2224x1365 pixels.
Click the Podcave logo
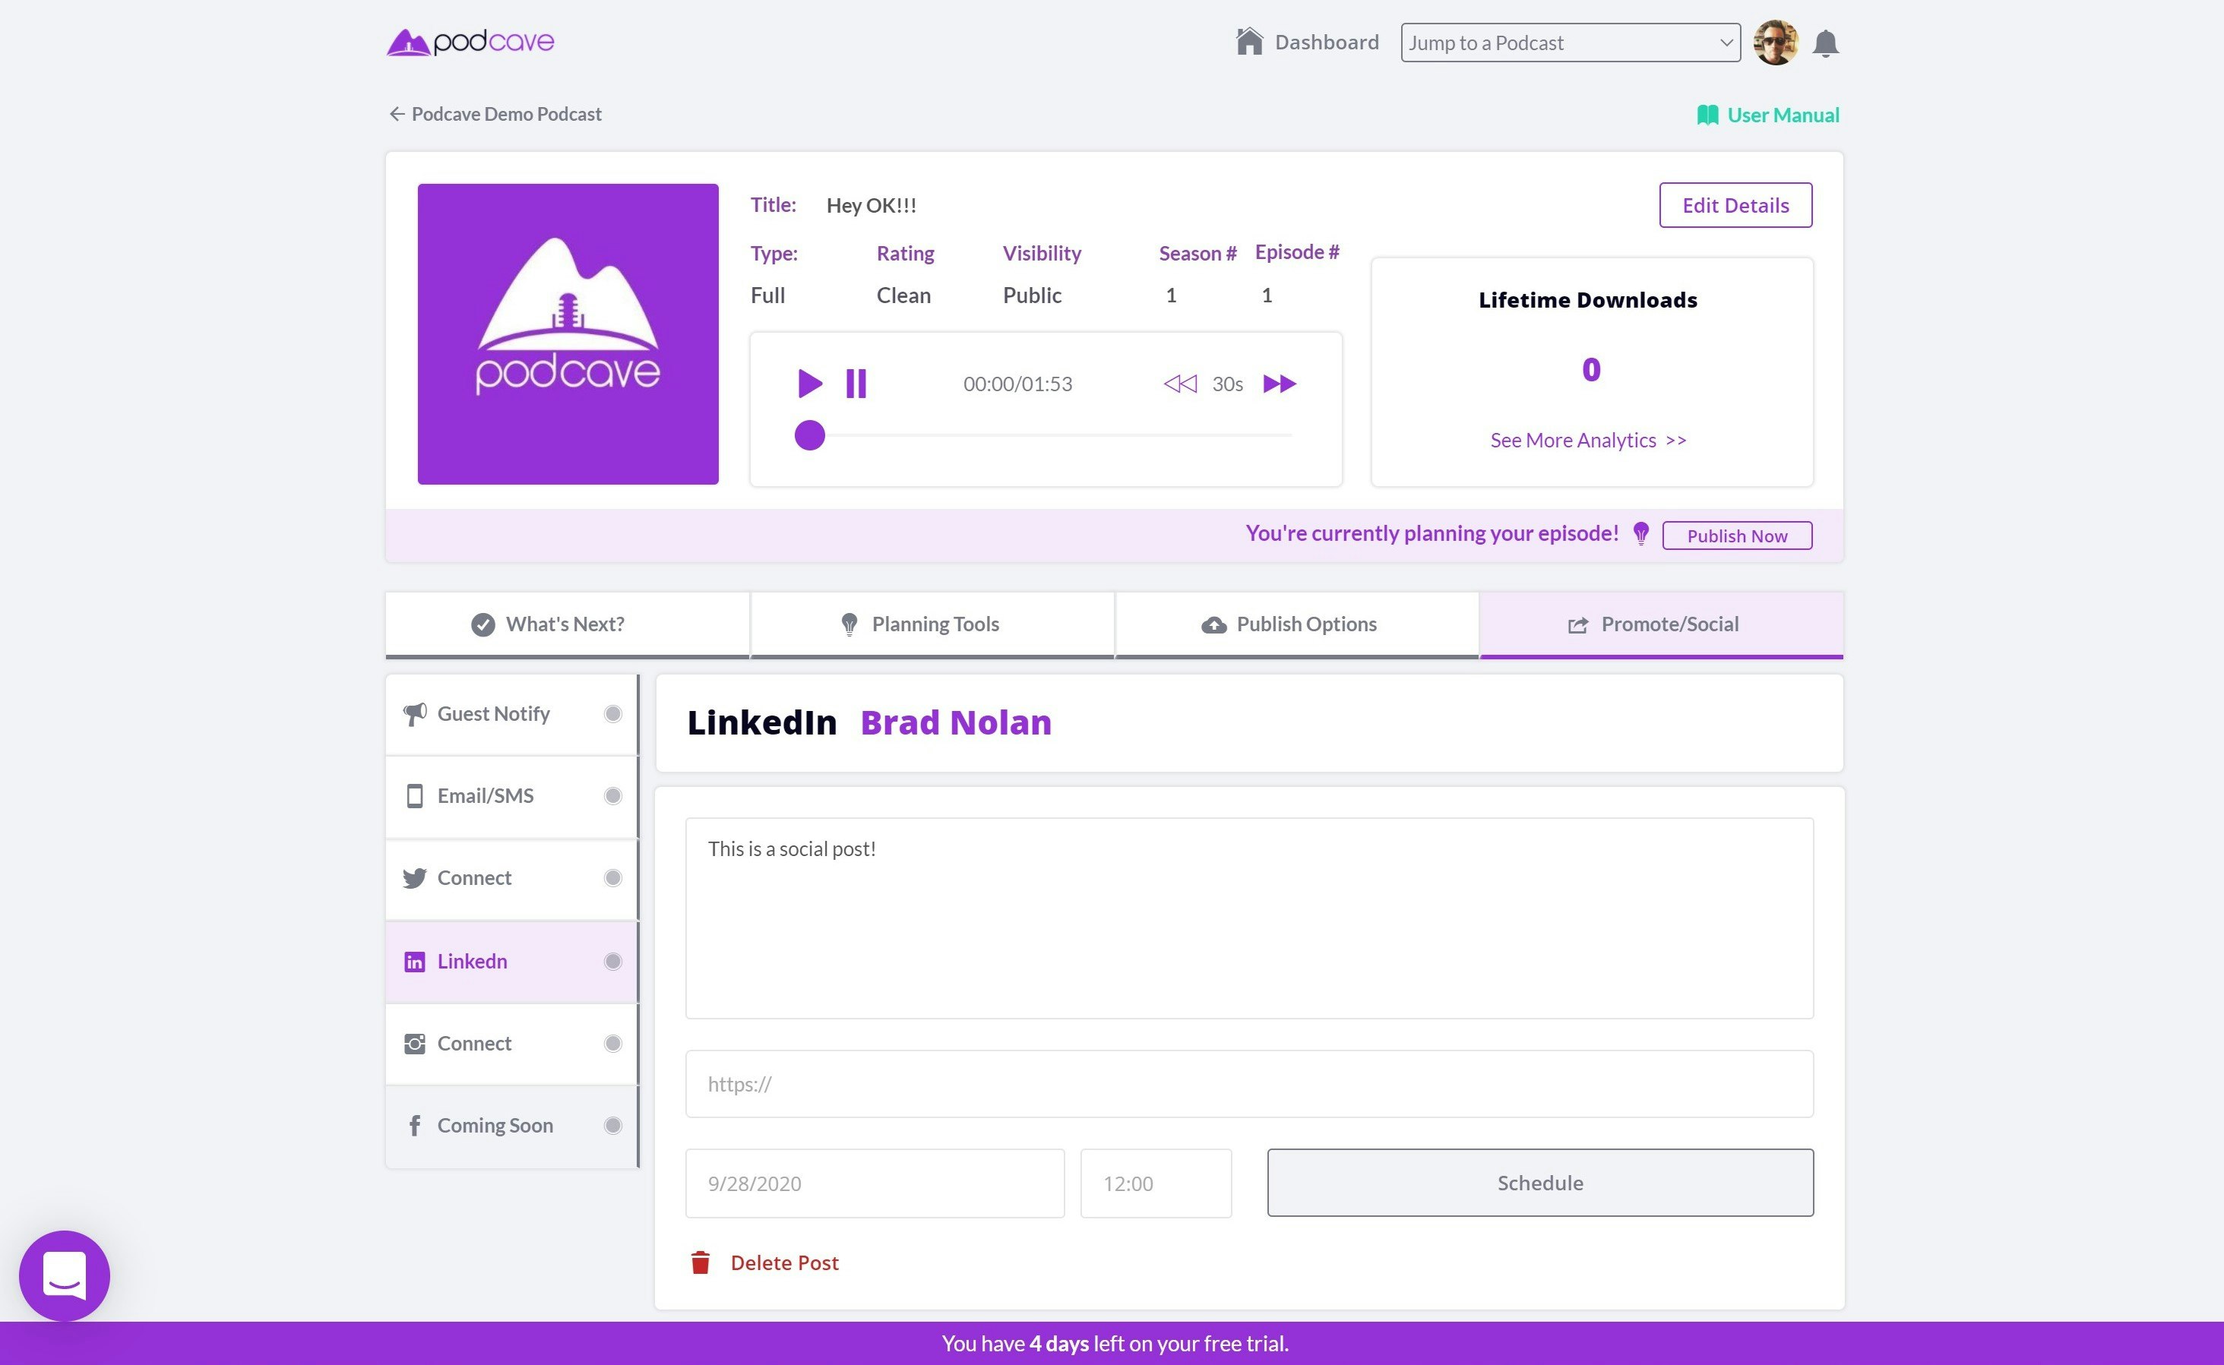[x=470, y=42]
